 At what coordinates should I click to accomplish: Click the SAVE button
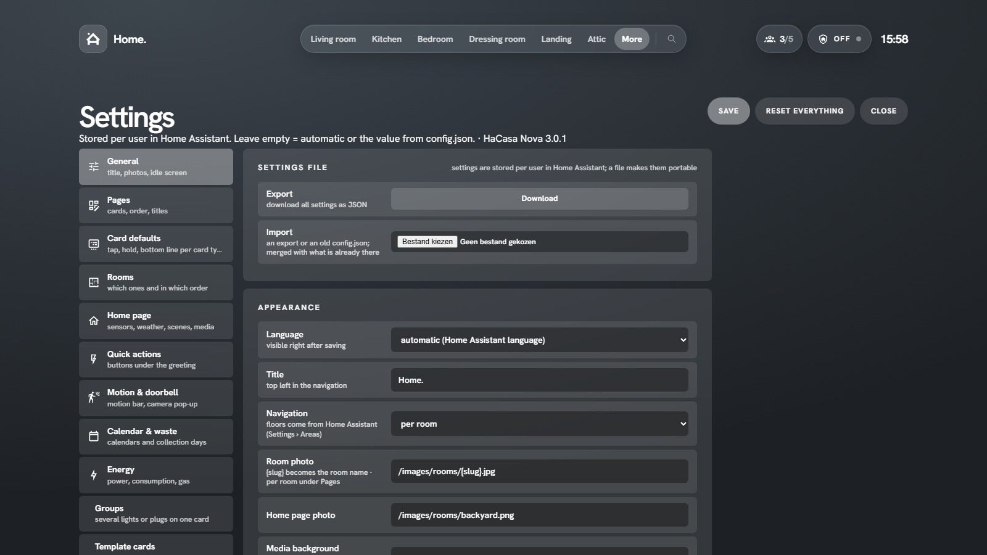(x=729, y=111)
